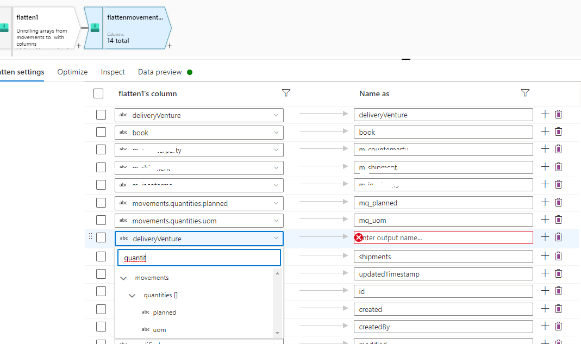Add a row after the mq_uom mapping
The height and width of the screenshot is (344, 581).
(x=545, y=220)
